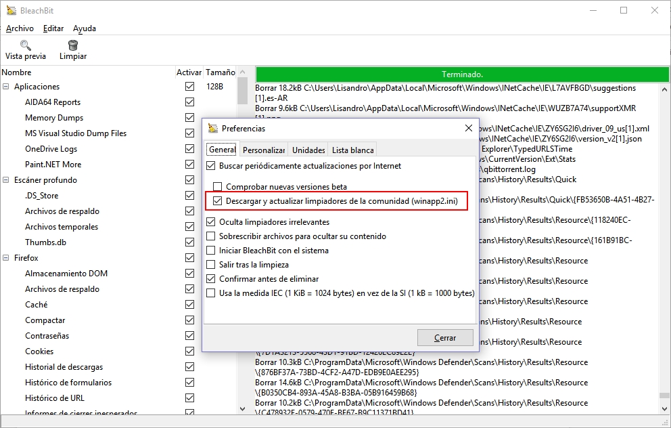Image resolution: width=671 pixels, height=428 pixels.
Task: Click the Aplicaciones size value 128B
Action: coord(214,87)
